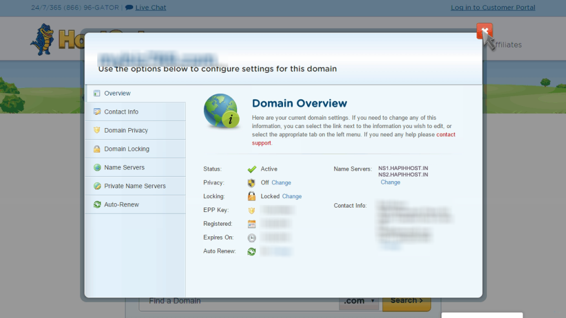Screen dimensions: 566x318
Task: Click the clock icon next to Expires On
Action: (x=251, y=238)
